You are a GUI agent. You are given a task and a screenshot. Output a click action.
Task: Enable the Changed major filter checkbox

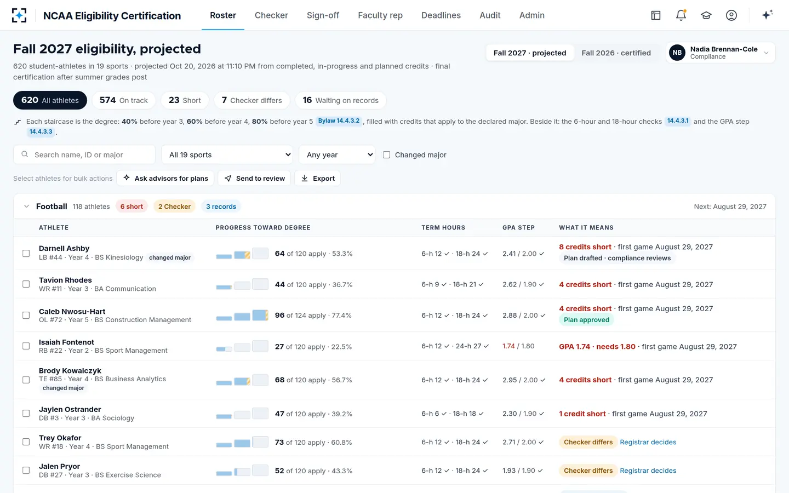[386, 155]
